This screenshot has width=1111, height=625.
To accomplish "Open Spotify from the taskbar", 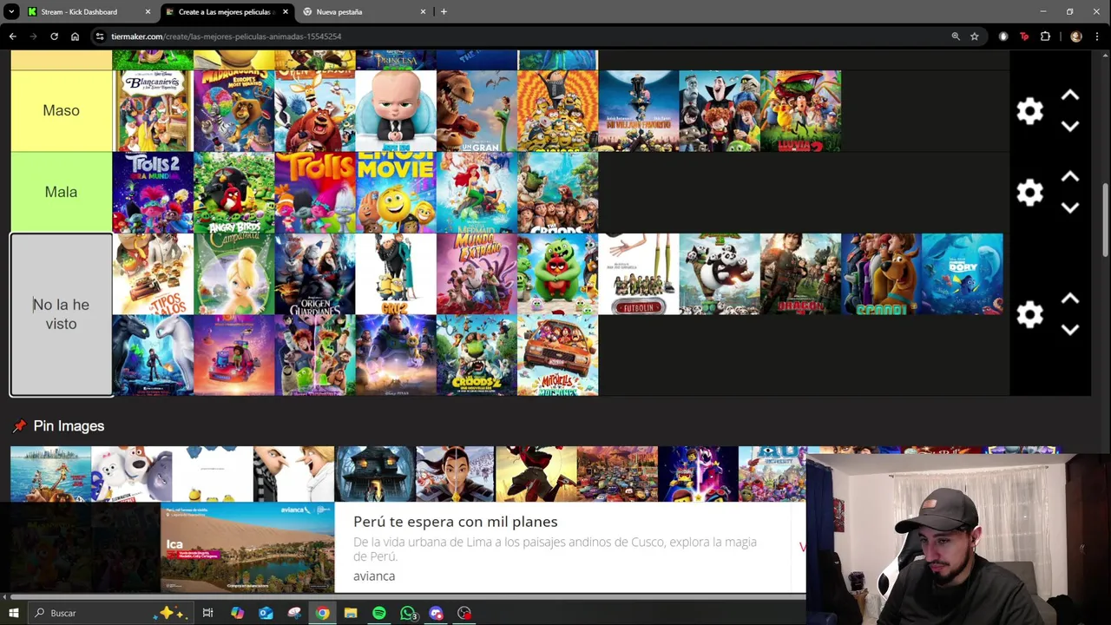I will (x=379, y=613).
